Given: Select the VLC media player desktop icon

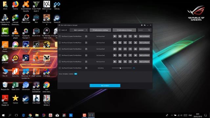Looking at the screenshot, I should tap(15, 33).
